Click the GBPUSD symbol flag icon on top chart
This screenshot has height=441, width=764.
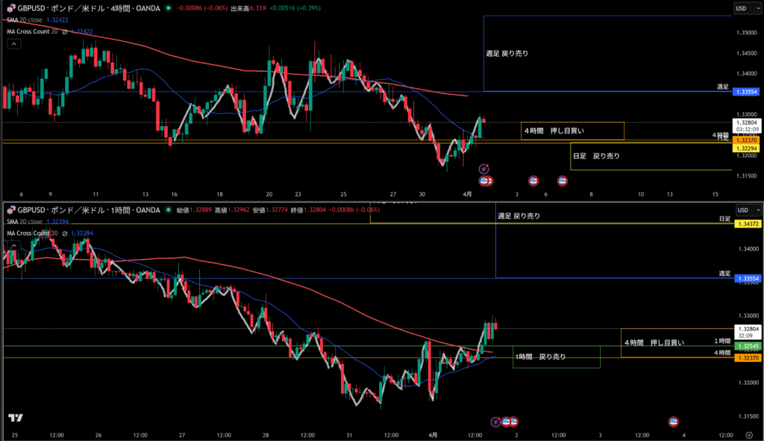(11, 8)
